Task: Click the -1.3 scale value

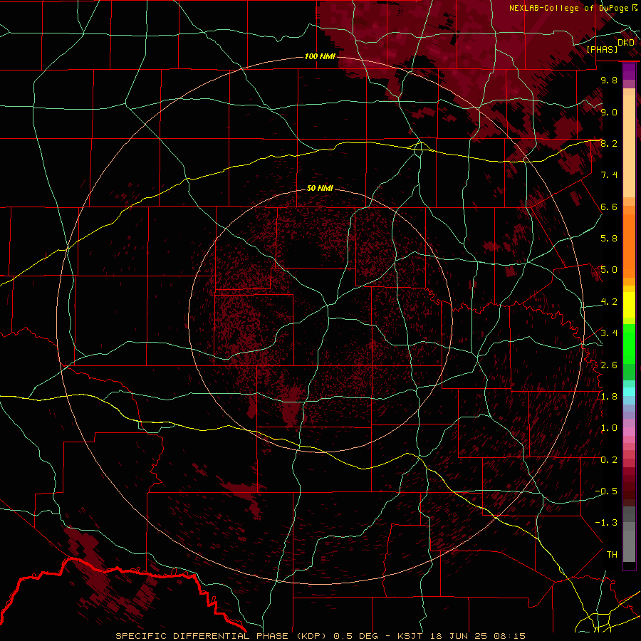Action: (606, 523)
